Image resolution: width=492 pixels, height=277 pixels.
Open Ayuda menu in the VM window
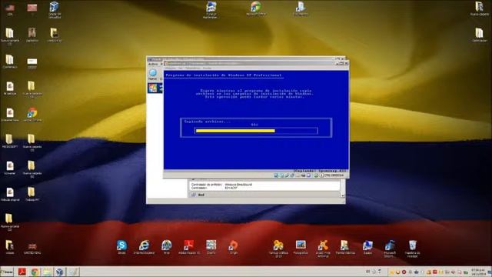[207, 68]
